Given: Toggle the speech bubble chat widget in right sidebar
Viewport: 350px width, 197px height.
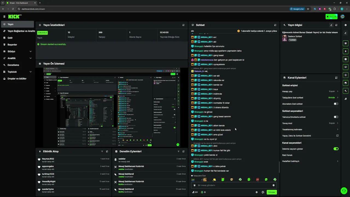Looking at the screenshot, I should (346, 67).
